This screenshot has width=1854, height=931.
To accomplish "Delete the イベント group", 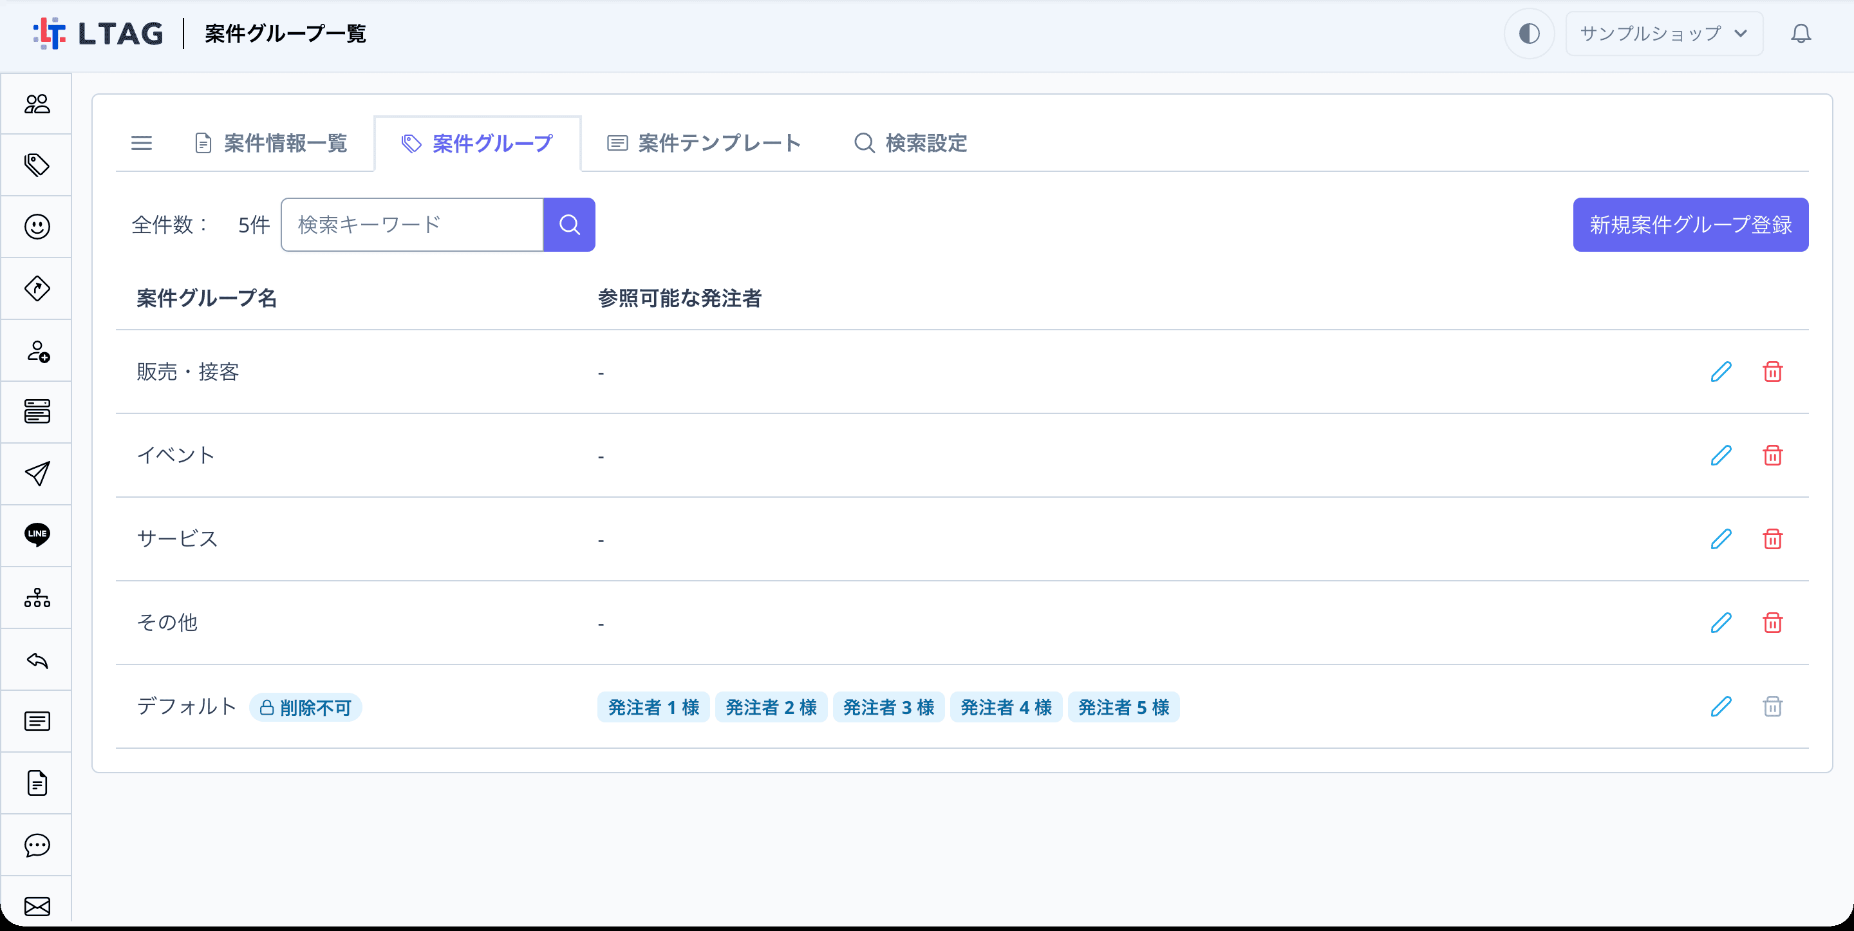I will coord(1773,455).
